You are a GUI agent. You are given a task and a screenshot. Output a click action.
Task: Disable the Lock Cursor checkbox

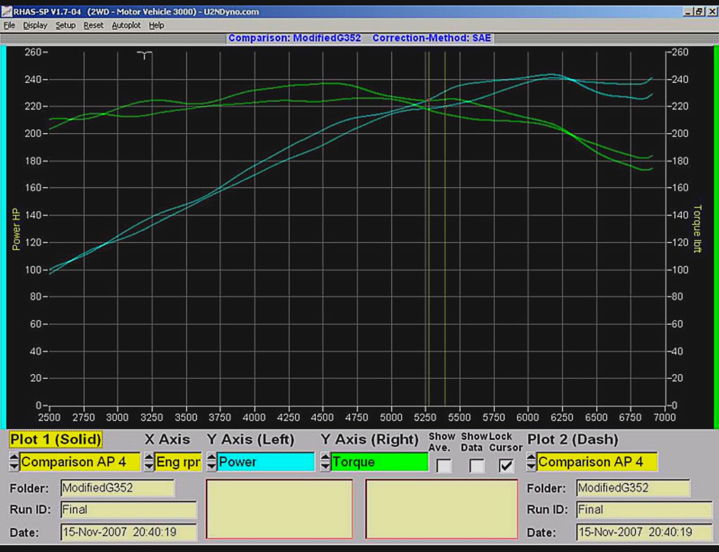507,466
